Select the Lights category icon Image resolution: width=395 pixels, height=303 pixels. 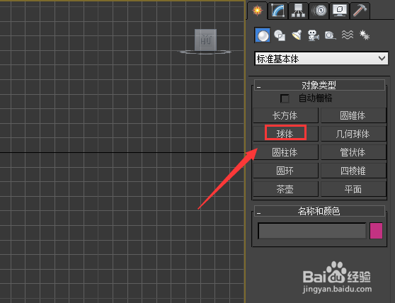pos(297,35)
